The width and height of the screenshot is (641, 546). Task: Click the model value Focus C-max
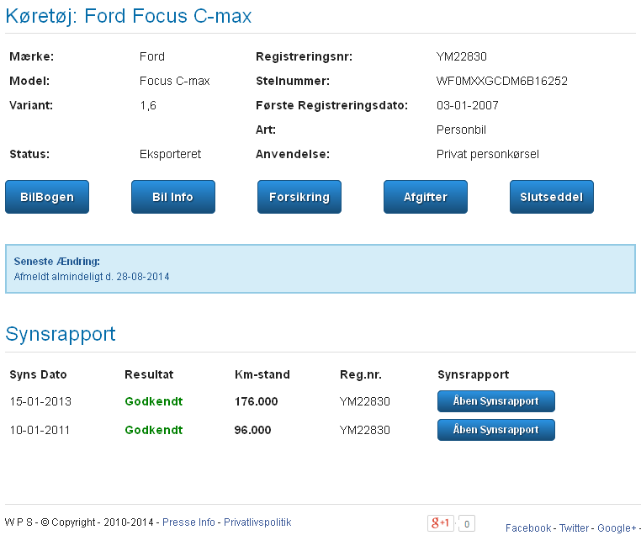point(175,81)
